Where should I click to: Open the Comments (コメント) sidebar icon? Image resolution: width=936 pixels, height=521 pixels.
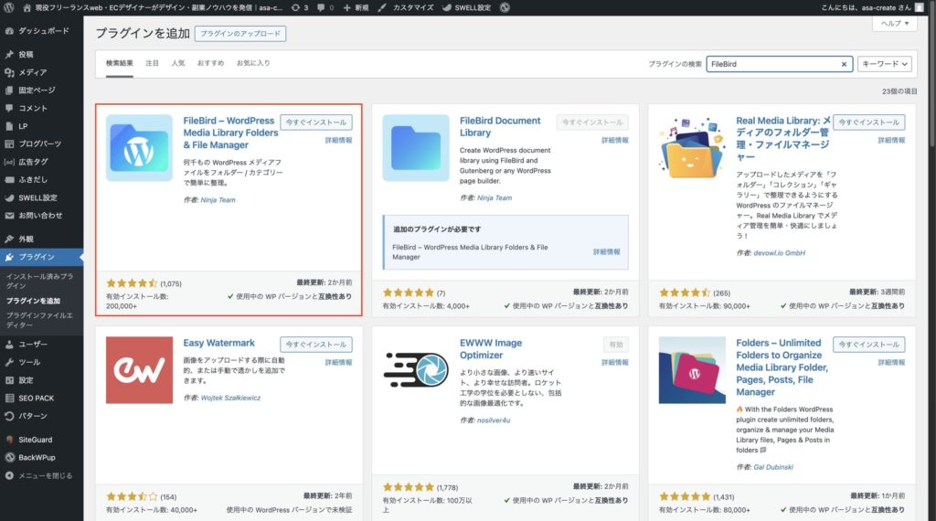coord(9,108)
